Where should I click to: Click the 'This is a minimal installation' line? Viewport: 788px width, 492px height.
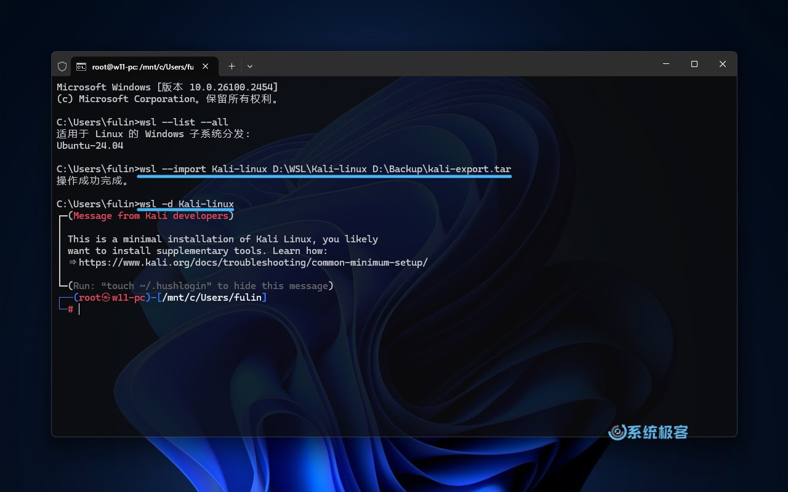(x=223, y=239)
